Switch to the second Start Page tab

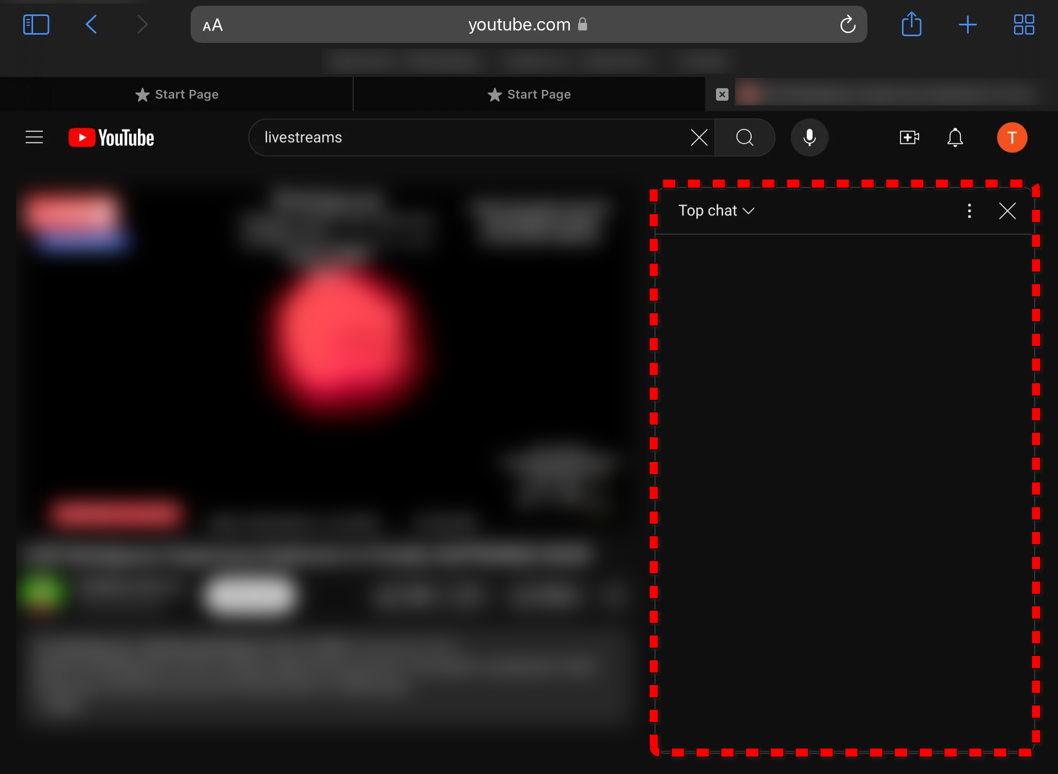529,94
